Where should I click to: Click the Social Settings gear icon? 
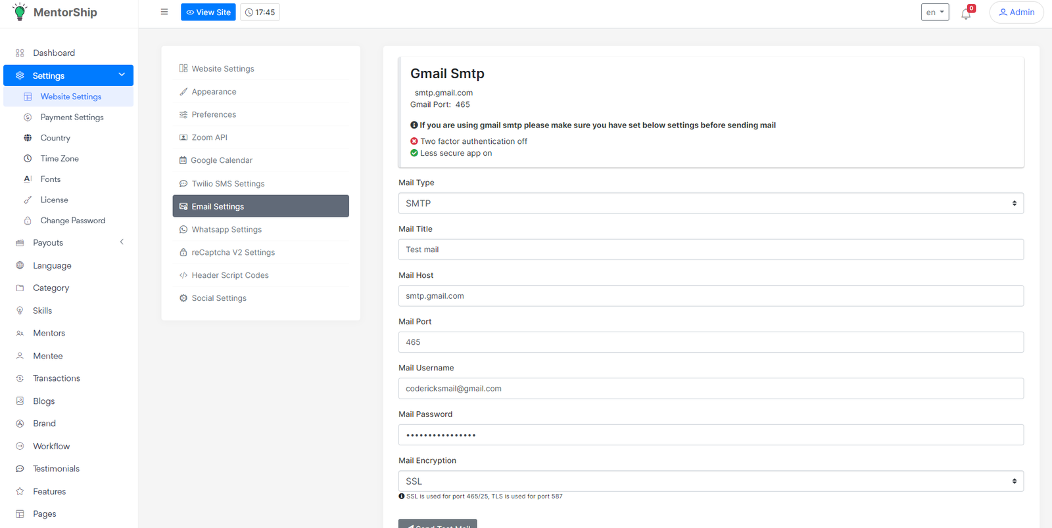coord(183,298)
